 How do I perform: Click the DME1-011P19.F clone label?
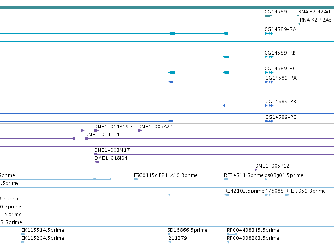[x=113, y=127]
